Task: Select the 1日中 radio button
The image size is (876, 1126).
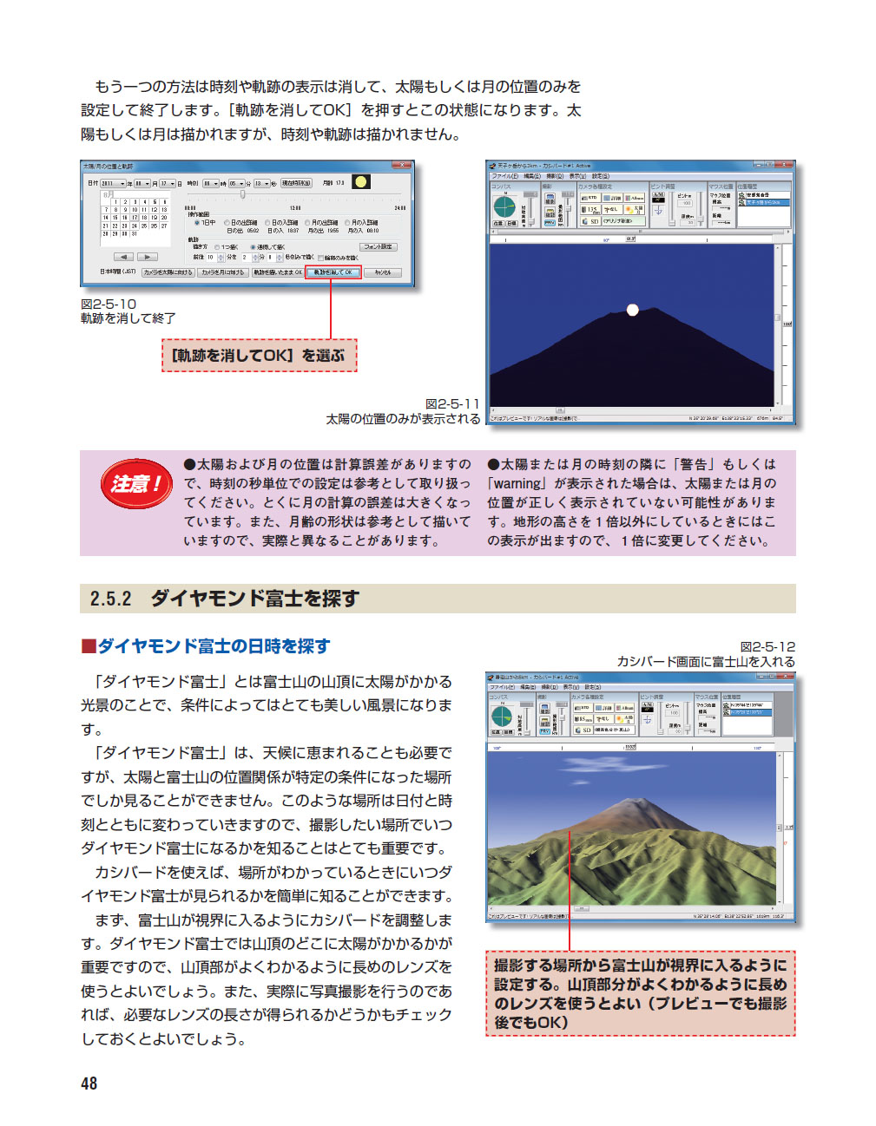Action: point(197,223)
